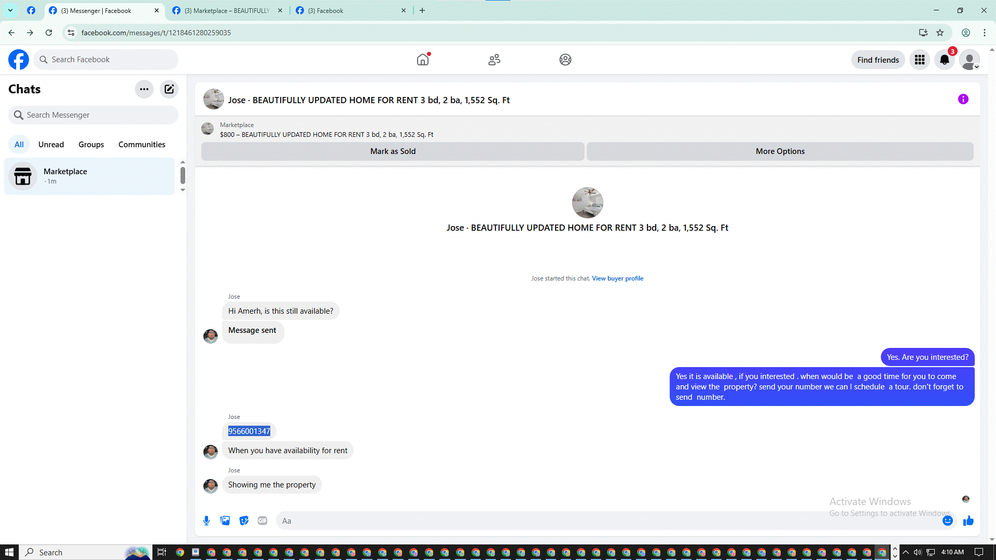Record a voice clip with microphone icon
This screenshot has height=560, width=996.
click(206, 521)
